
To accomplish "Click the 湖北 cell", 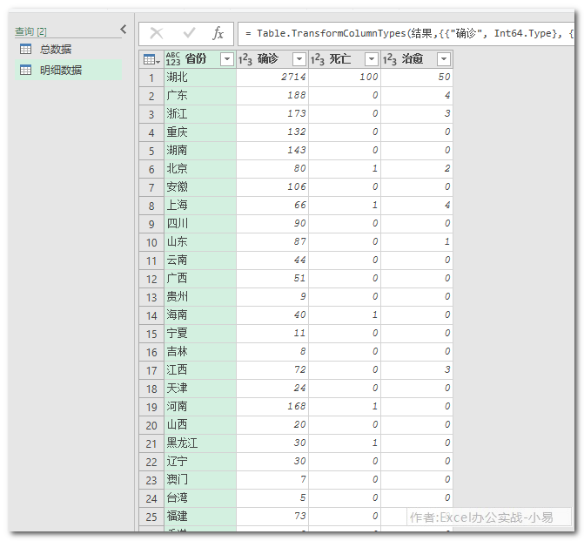I will click(x=200, y=78).
